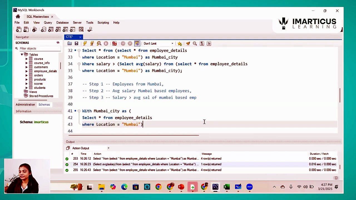Search table data toolbar icon
This screenshot has height=200, width=356.
coord(81,29)
